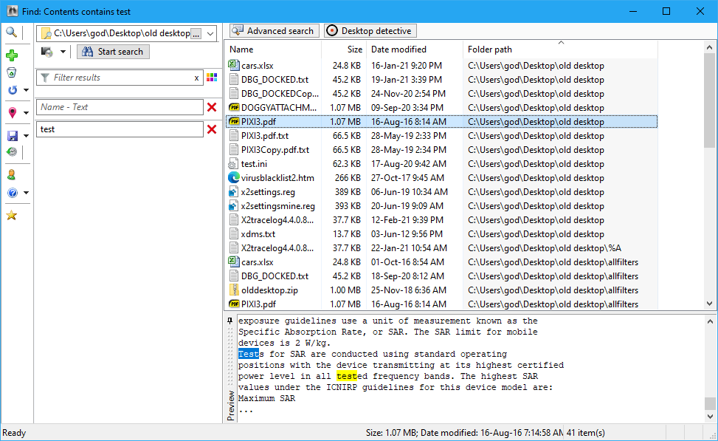Click the Name - Text input field

click(120, 107)
